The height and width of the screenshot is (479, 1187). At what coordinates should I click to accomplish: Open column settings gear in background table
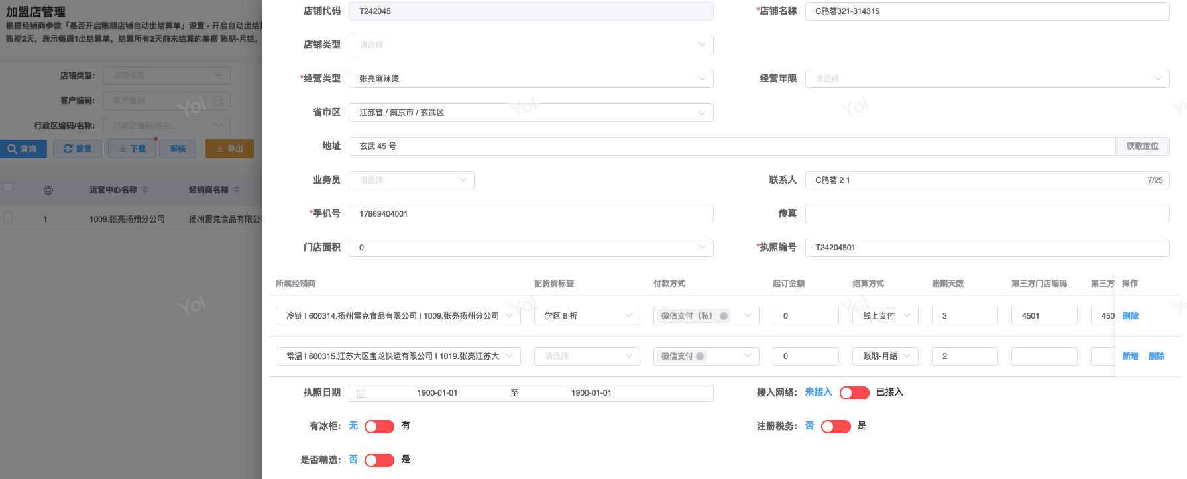tap(48, 190)
